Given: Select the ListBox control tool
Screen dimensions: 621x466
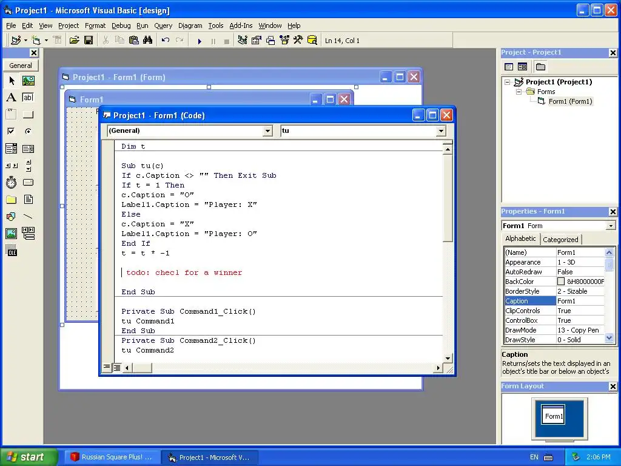Looking at the screenshot, I should 28,149.
